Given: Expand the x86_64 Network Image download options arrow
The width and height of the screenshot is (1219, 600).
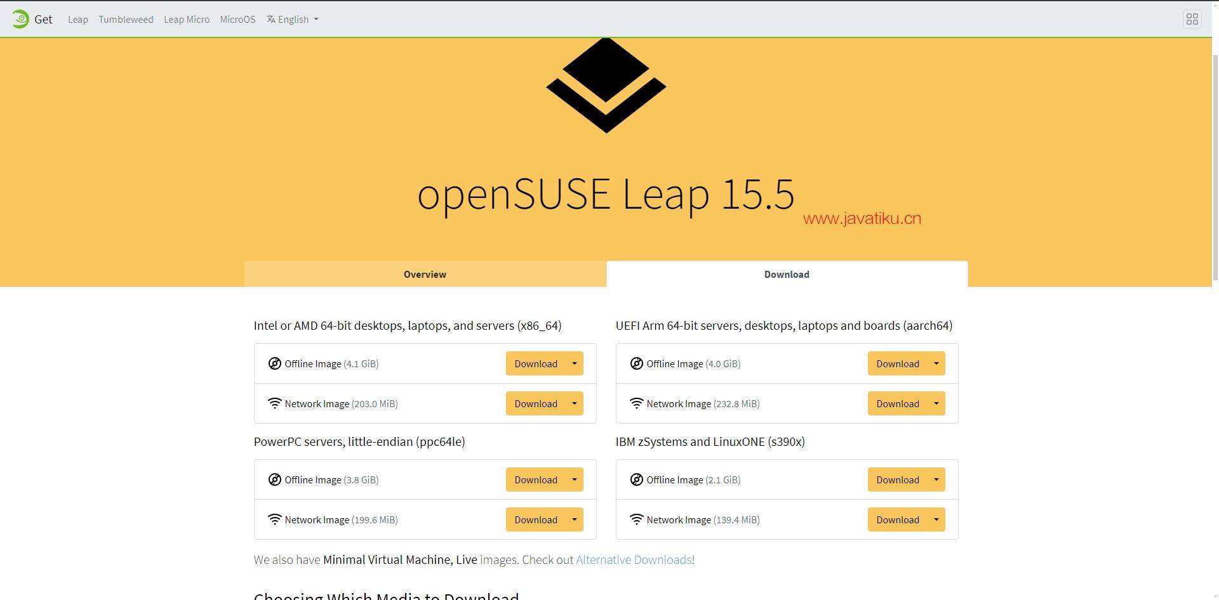Looking at the screenshot, I should tap(575, 403).
